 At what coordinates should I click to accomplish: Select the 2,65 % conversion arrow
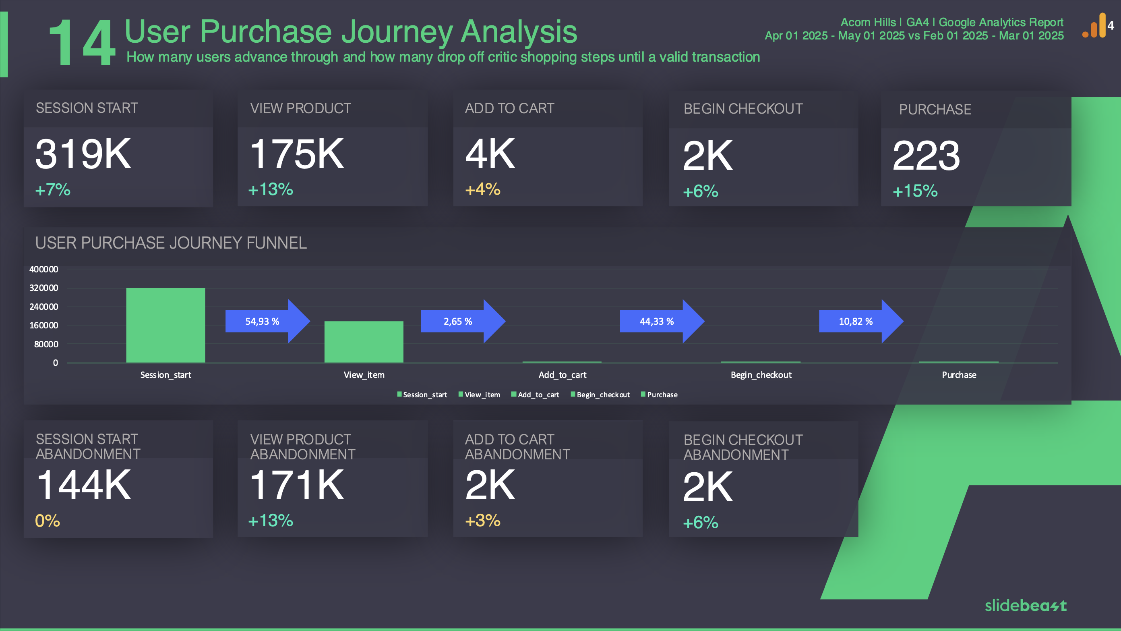(x=463, y=322)
